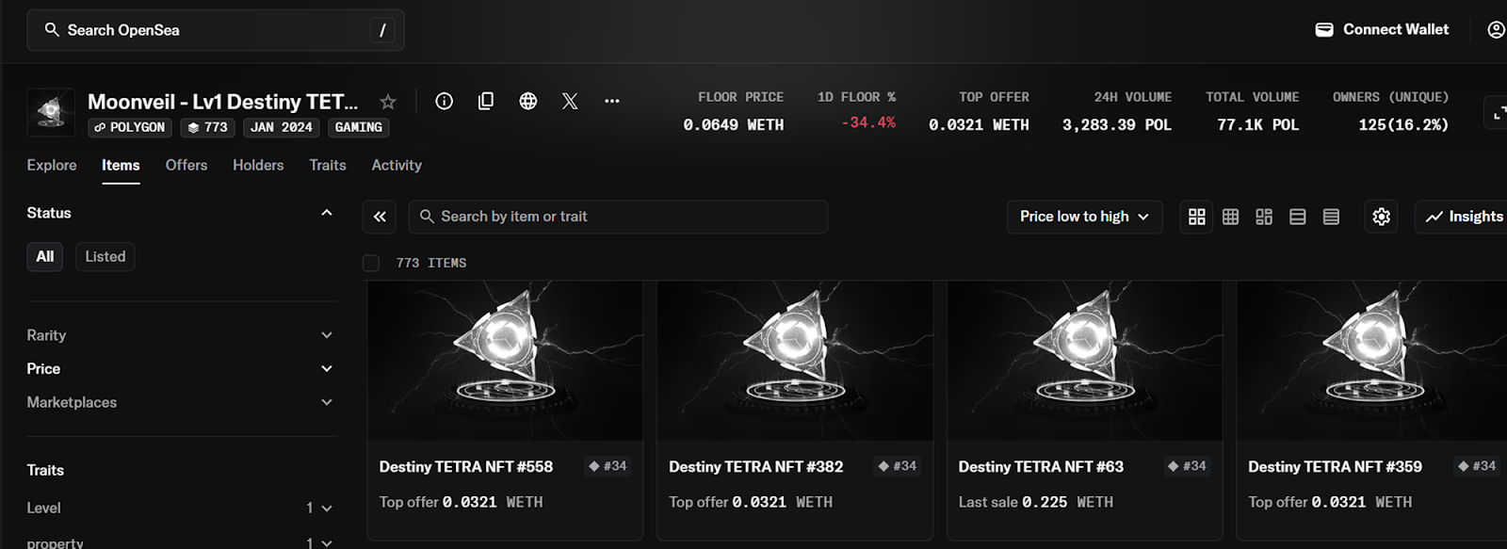
Task: Open the website globe icon
Action: pos(528,101)
